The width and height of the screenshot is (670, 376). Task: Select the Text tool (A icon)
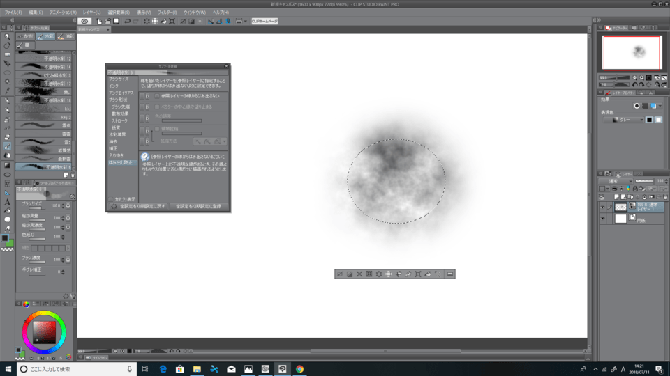click(x=7, y=202)
